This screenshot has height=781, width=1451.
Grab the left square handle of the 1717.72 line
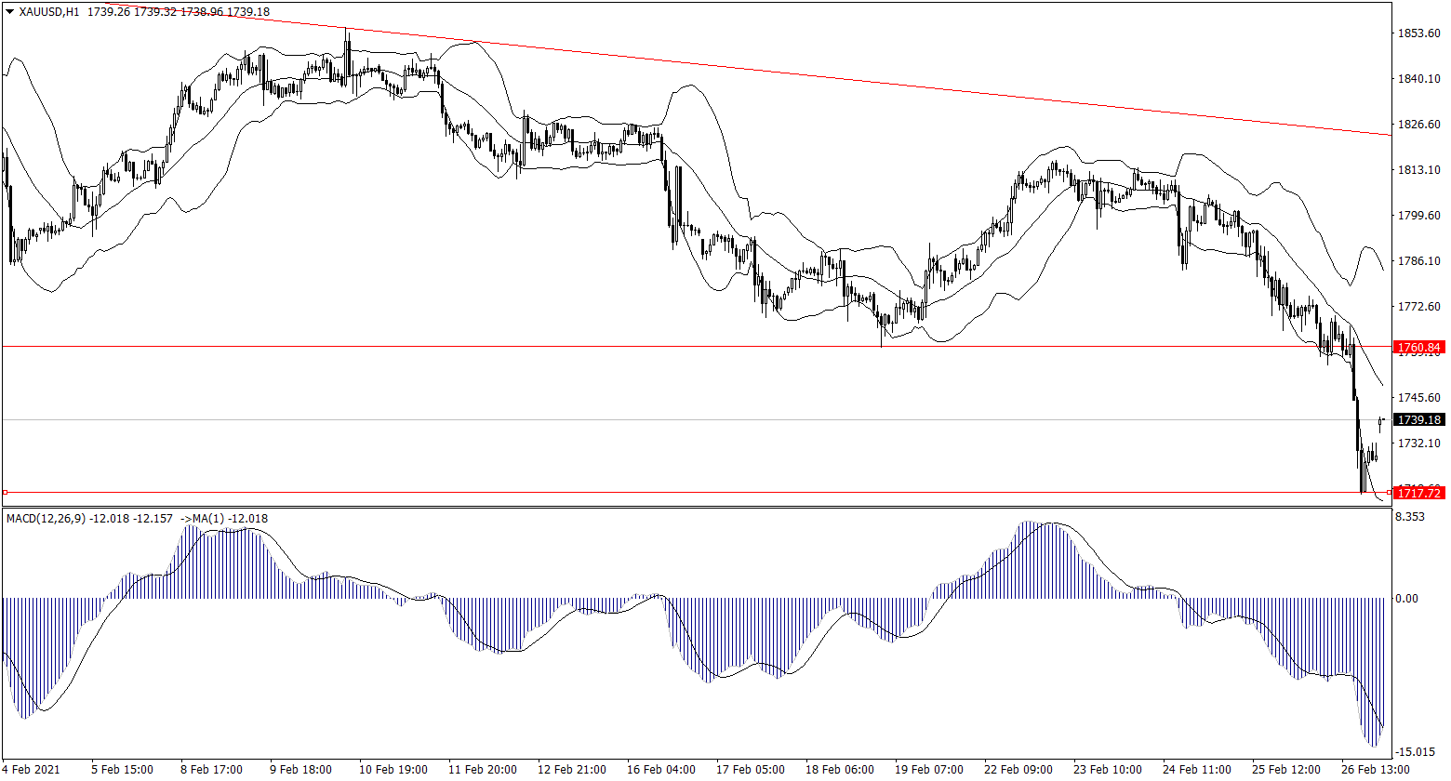click(x=5, y=492)
